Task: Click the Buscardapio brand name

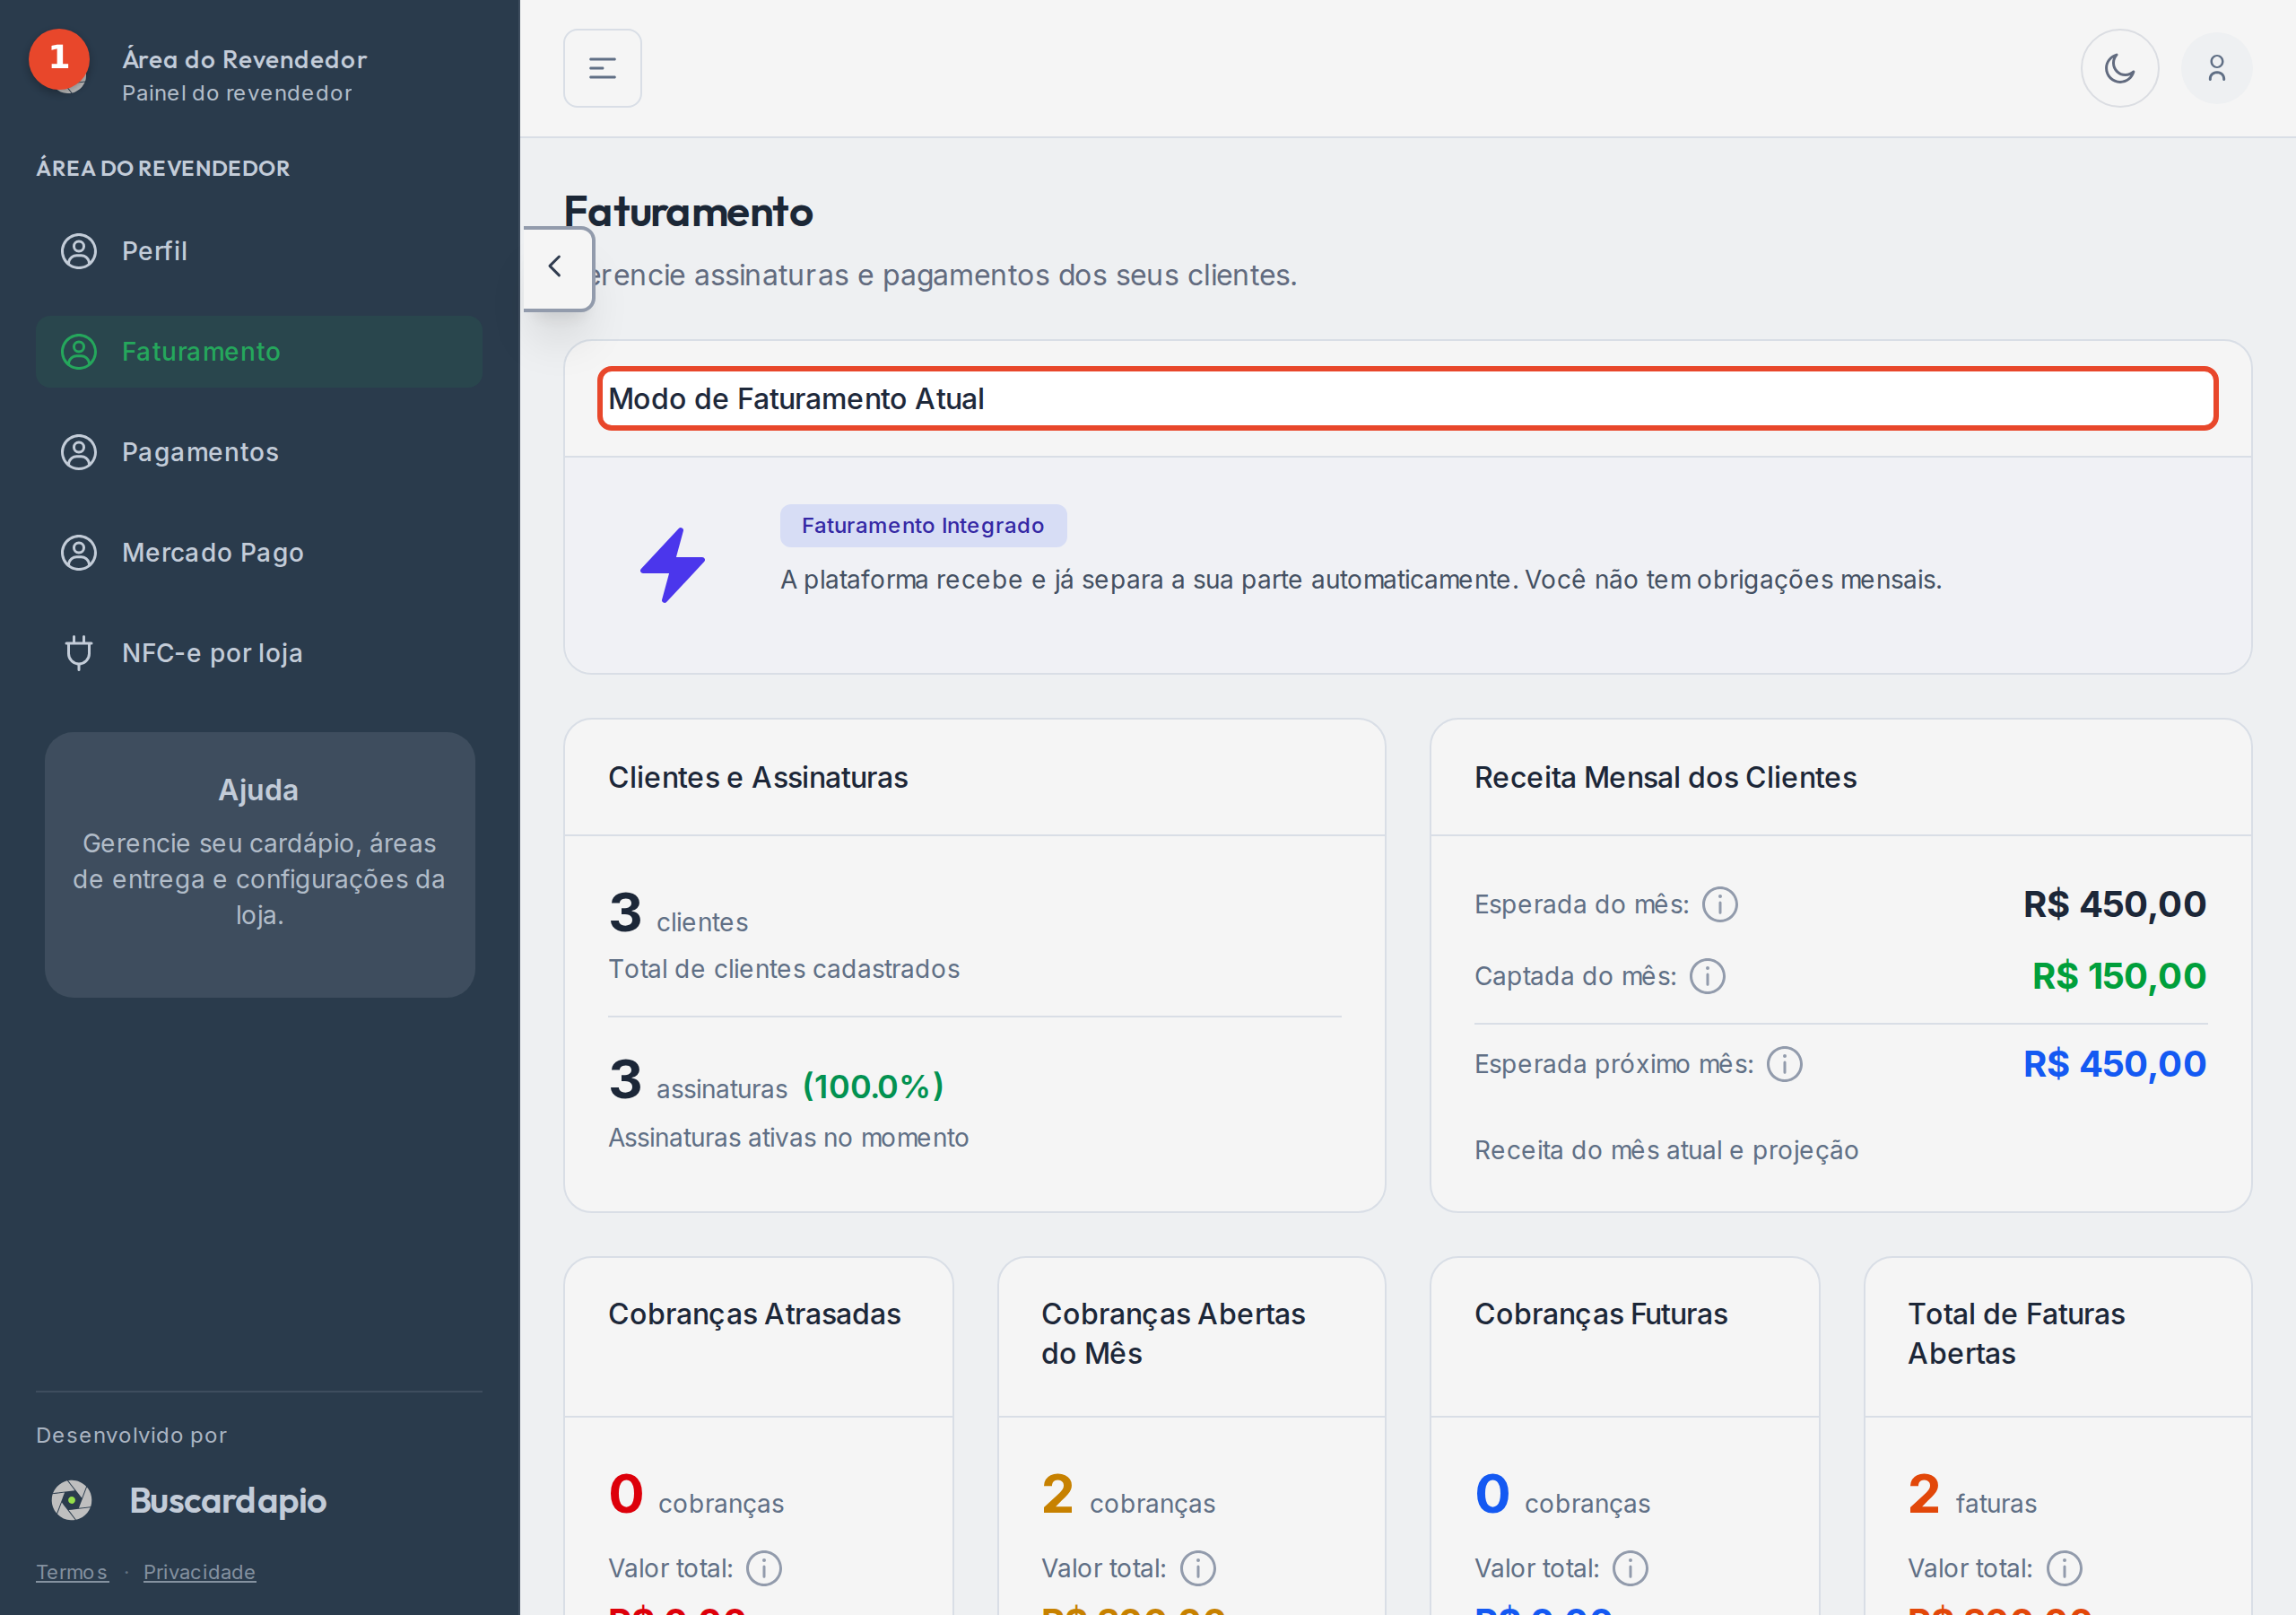Action: click(228, 1501)
